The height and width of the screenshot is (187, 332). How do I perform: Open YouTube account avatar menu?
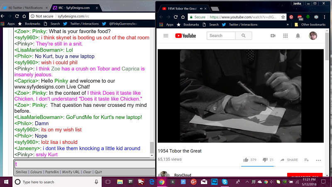pyautogui.click(x=313, y=36)
